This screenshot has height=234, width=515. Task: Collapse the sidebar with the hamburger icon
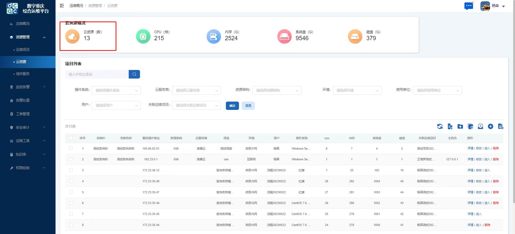coord(62,6)
